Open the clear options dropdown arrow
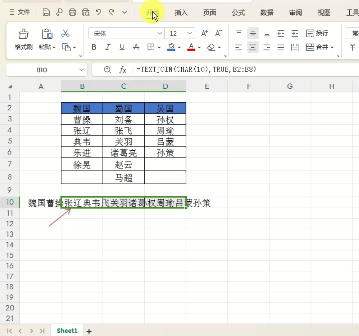This screenshot has width=359, height=336. (x=219, y=47)
